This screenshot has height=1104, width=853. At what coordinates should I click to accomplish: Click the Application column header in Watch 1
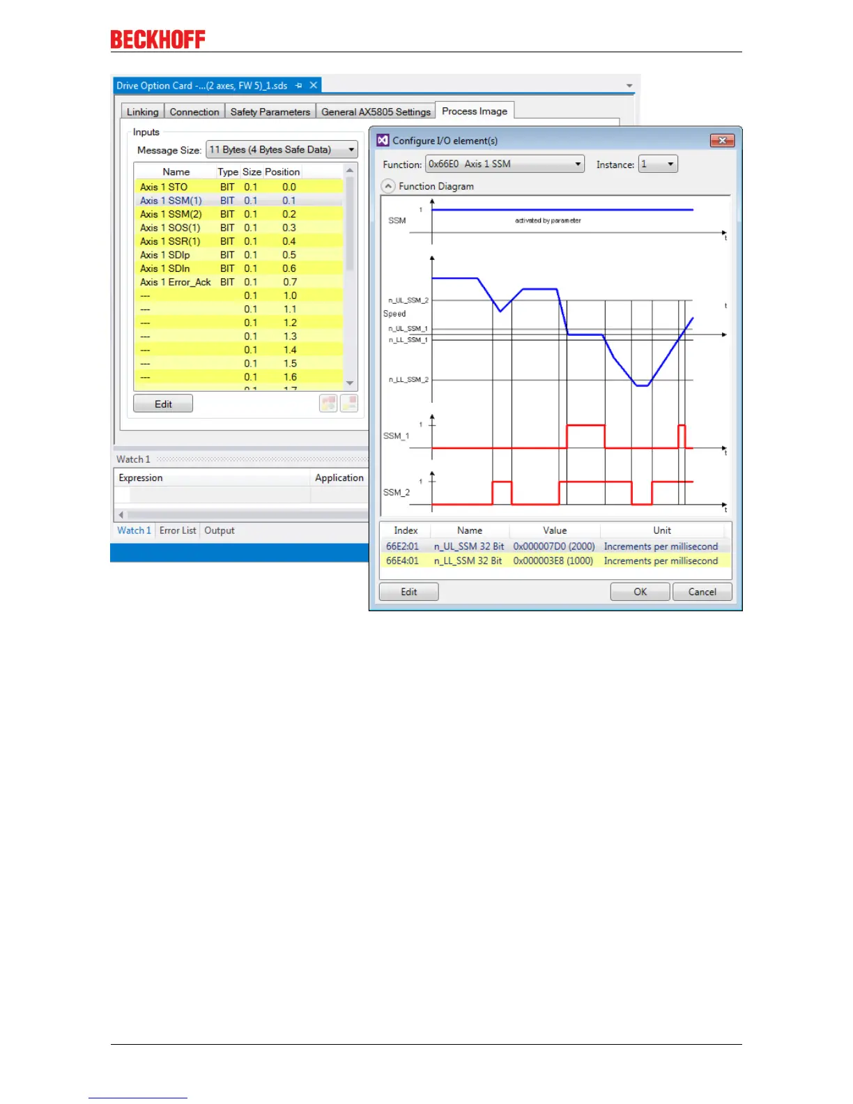point(339,477)
